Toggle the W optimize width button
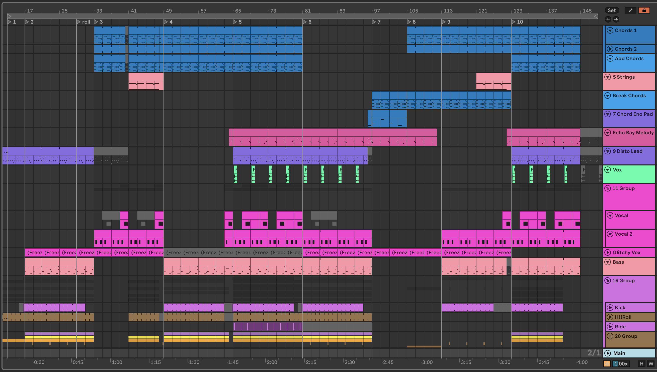Screen dimensions: 657x372 click(x=651, y=363)
